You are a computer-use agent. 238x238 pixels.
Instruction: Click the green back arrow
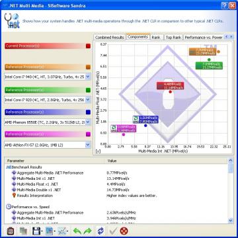[x=77, y=231]
